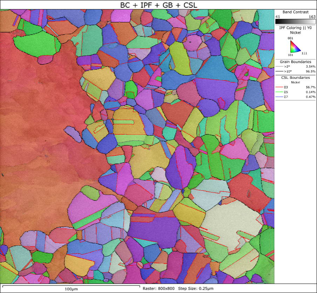The height and width of the screenshot is (293, 317).
Task: Click the Σ3 56.7% percentage value
Action: point(311,87)
